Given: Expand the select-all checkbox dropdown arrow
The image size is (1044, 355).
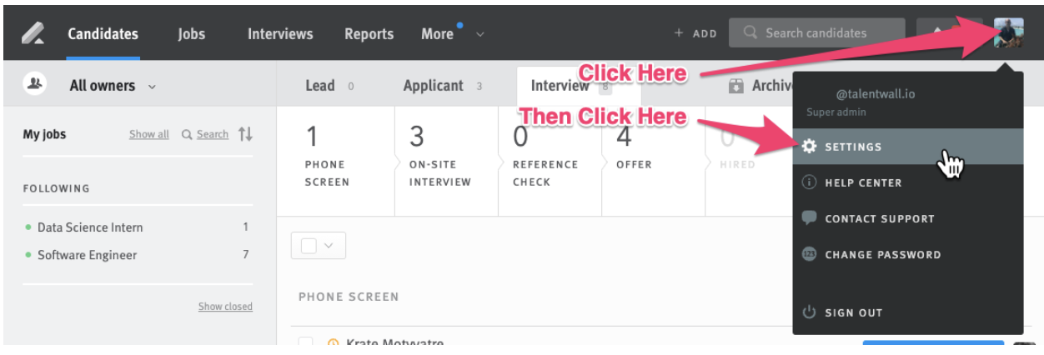Looking at the screenshot, I should (x=329, y=246).
